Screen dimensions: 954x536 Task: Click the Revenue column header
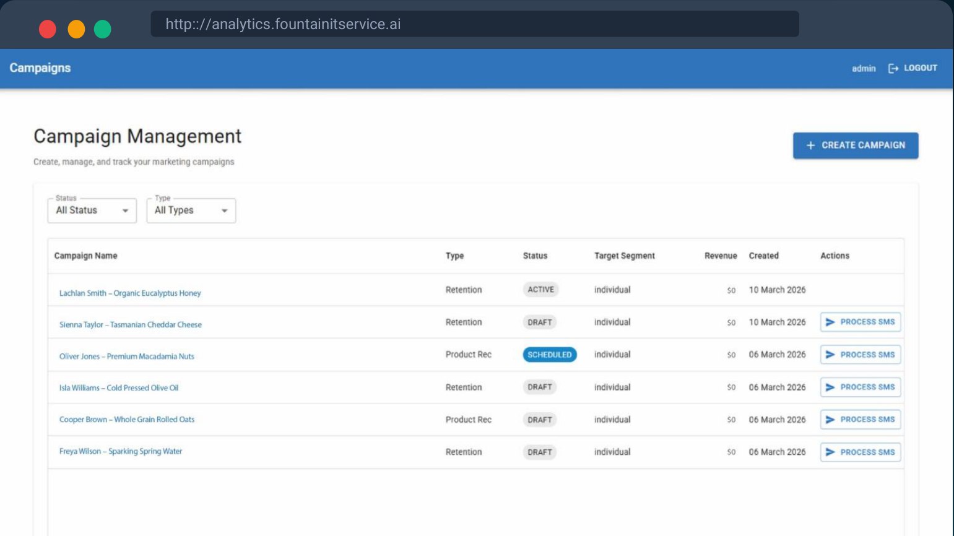(721, 256)
